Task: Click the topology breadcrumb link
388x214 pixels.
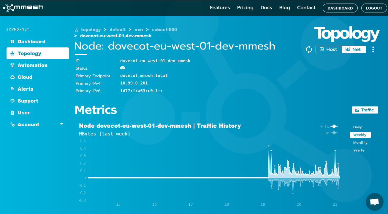Action: [x=91, y=30]
